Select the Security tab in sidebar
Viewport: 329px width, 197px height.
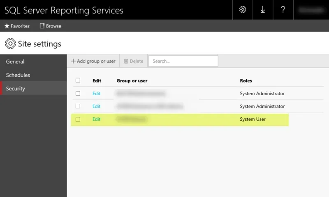tap(16, 89)
